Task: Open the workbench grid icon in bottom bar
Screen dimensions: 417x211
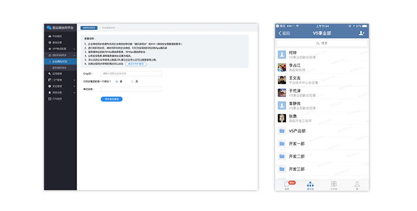Action: point(334,185)
